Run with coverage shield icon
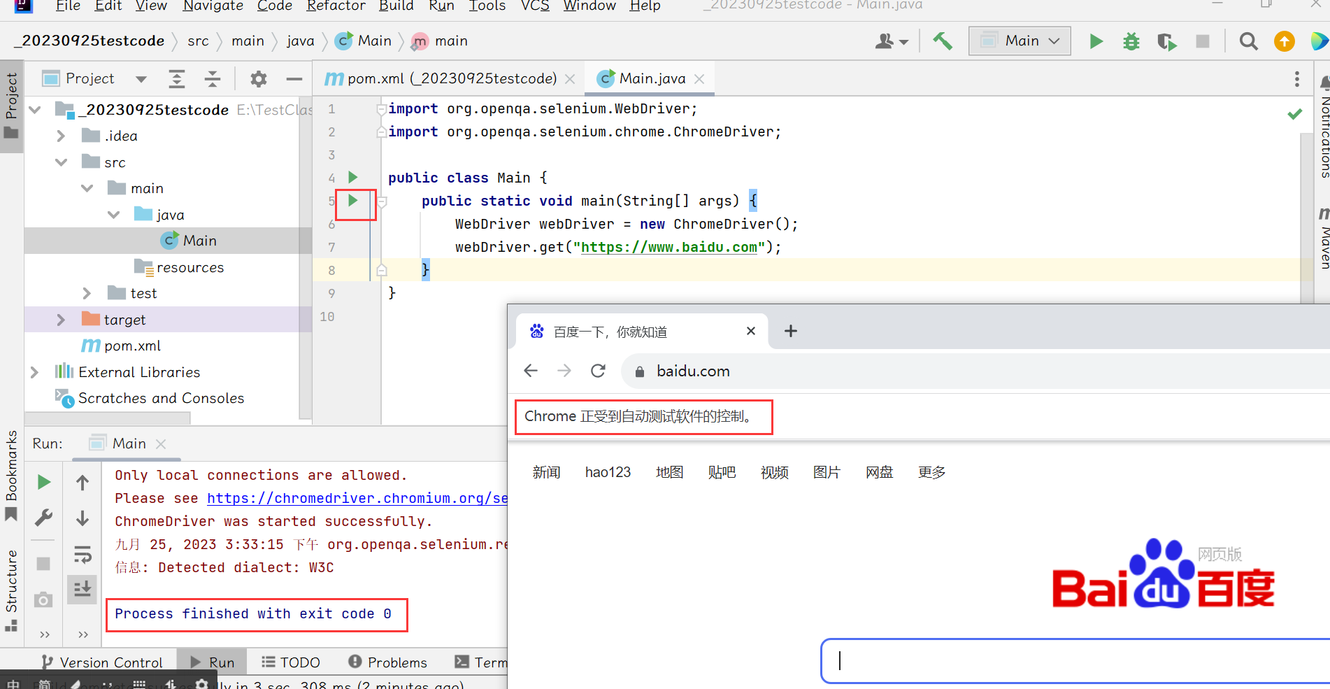 point(1166,42)
